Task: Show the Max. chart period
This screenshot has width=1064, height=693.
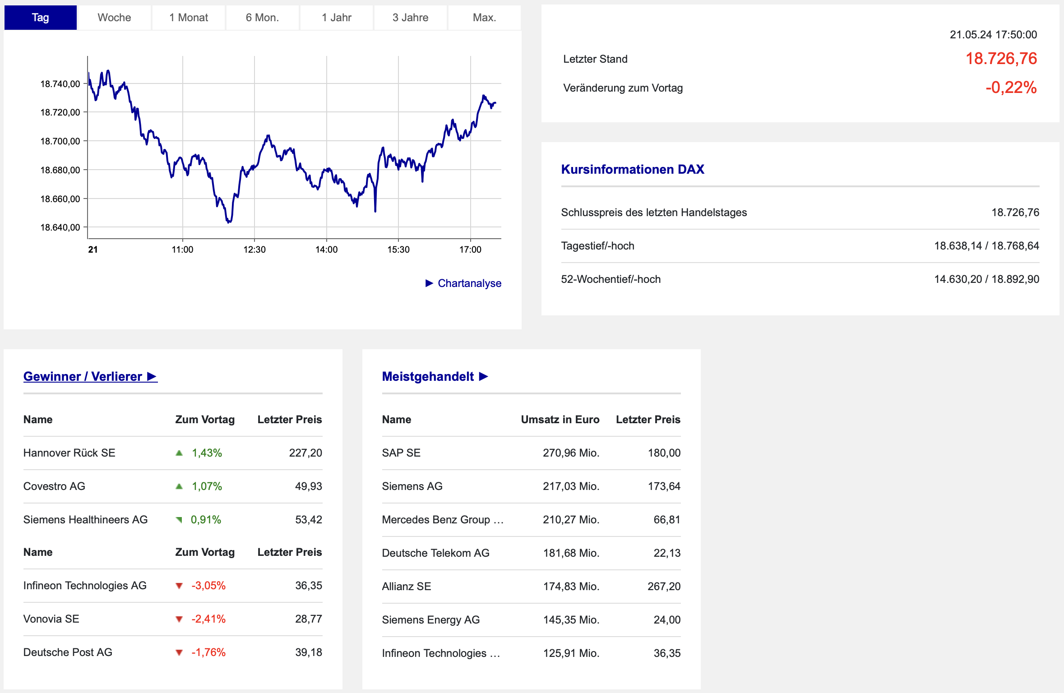Action: [484, 18]
